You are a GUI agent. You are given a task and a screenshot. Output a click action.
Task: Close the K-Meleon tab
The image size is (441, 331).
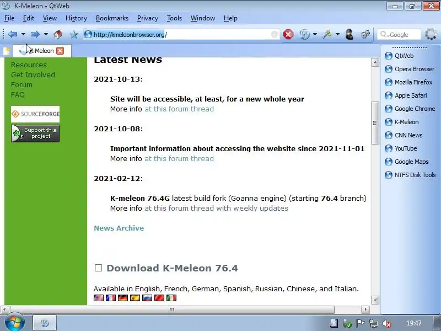click(x=60, y=51)
